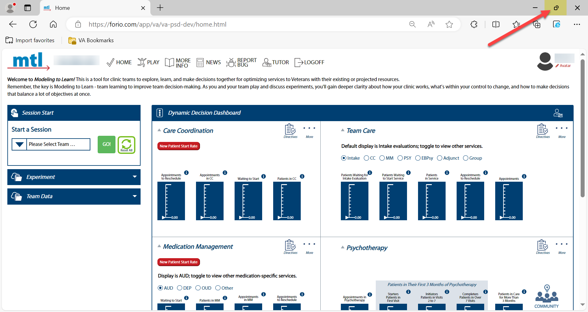588x312 pixels.
Task: Click Waiting to Start gauge in Care Coordination
Action: [248, 201]
